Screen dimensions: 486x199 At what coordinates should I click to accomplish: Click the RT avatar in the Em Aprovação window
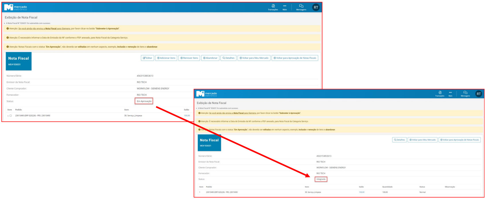point(316,7)
